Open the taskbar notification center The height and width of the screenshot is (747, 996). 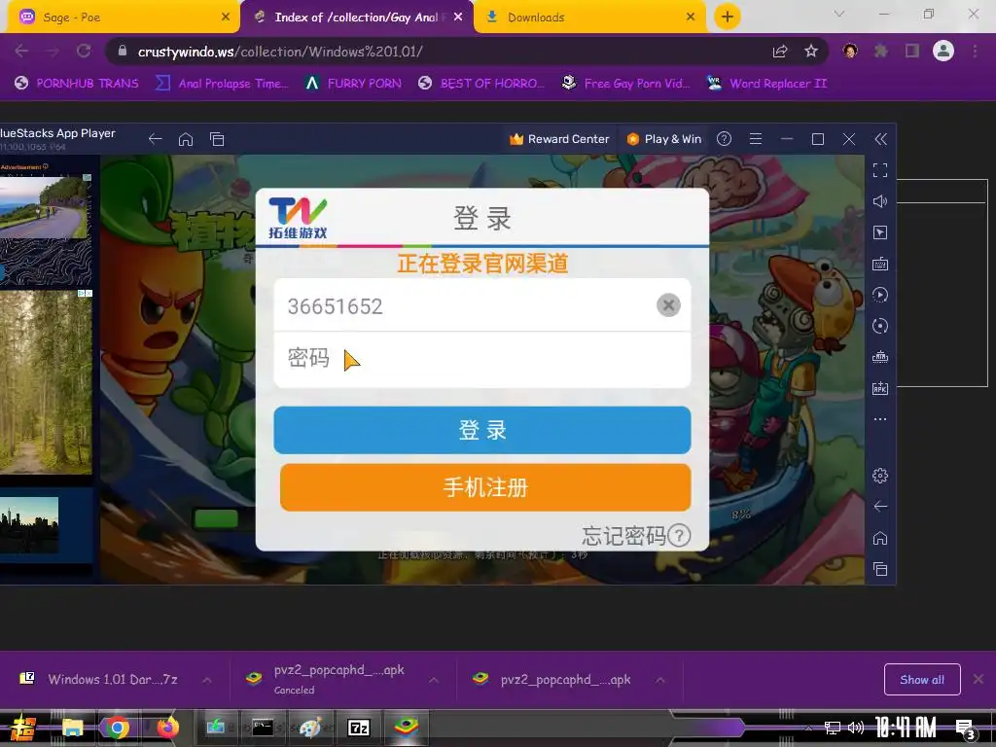click(x=966, y=729)
